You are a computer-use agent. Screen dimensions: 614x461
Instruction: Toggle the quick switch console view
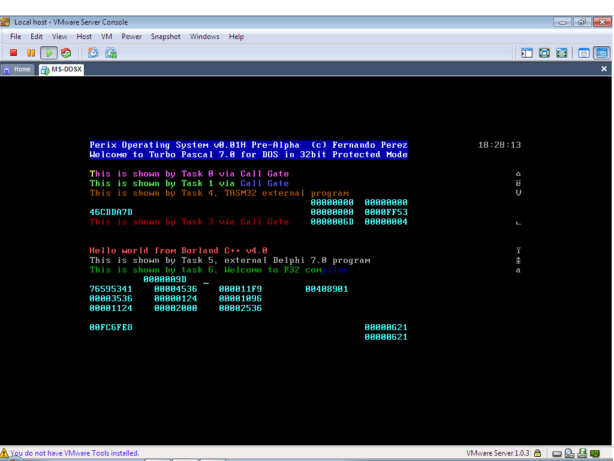(601, 53)
